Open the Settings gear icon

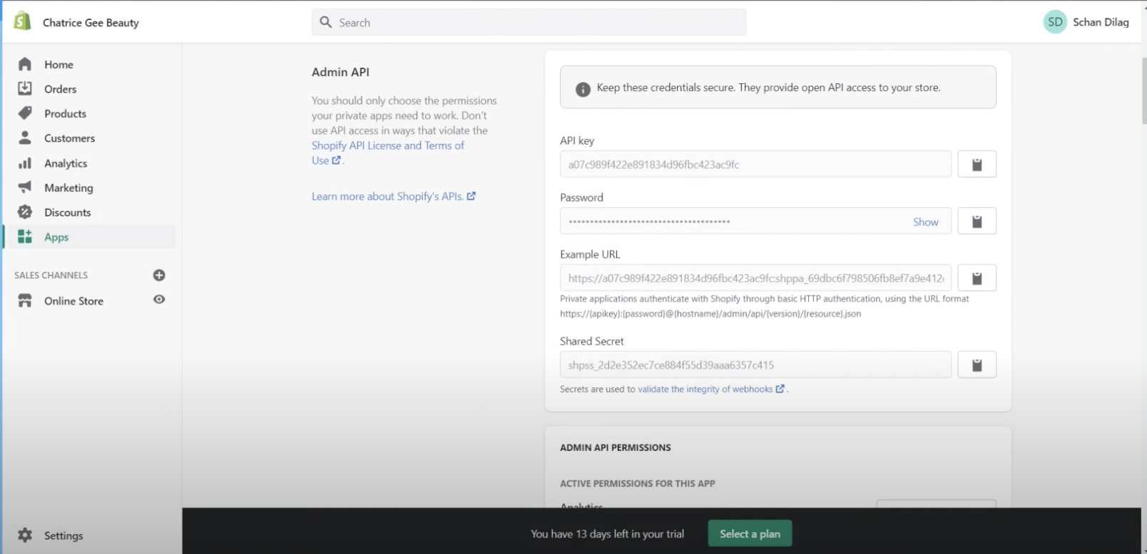coord(25,535)
